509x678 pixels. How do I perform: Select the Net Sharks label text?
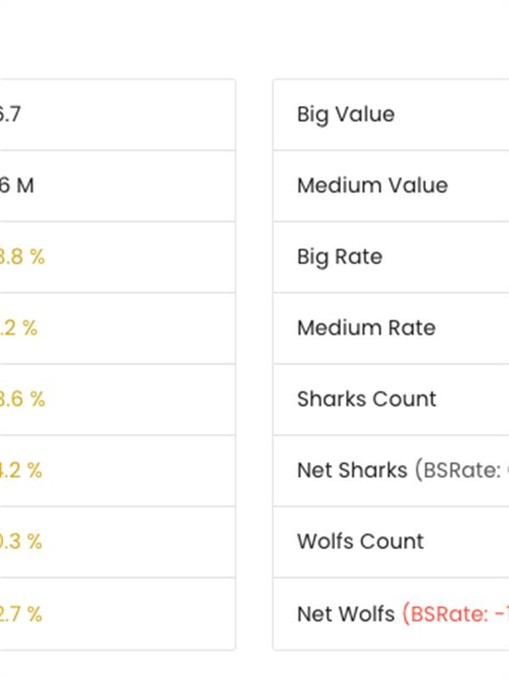352,470
